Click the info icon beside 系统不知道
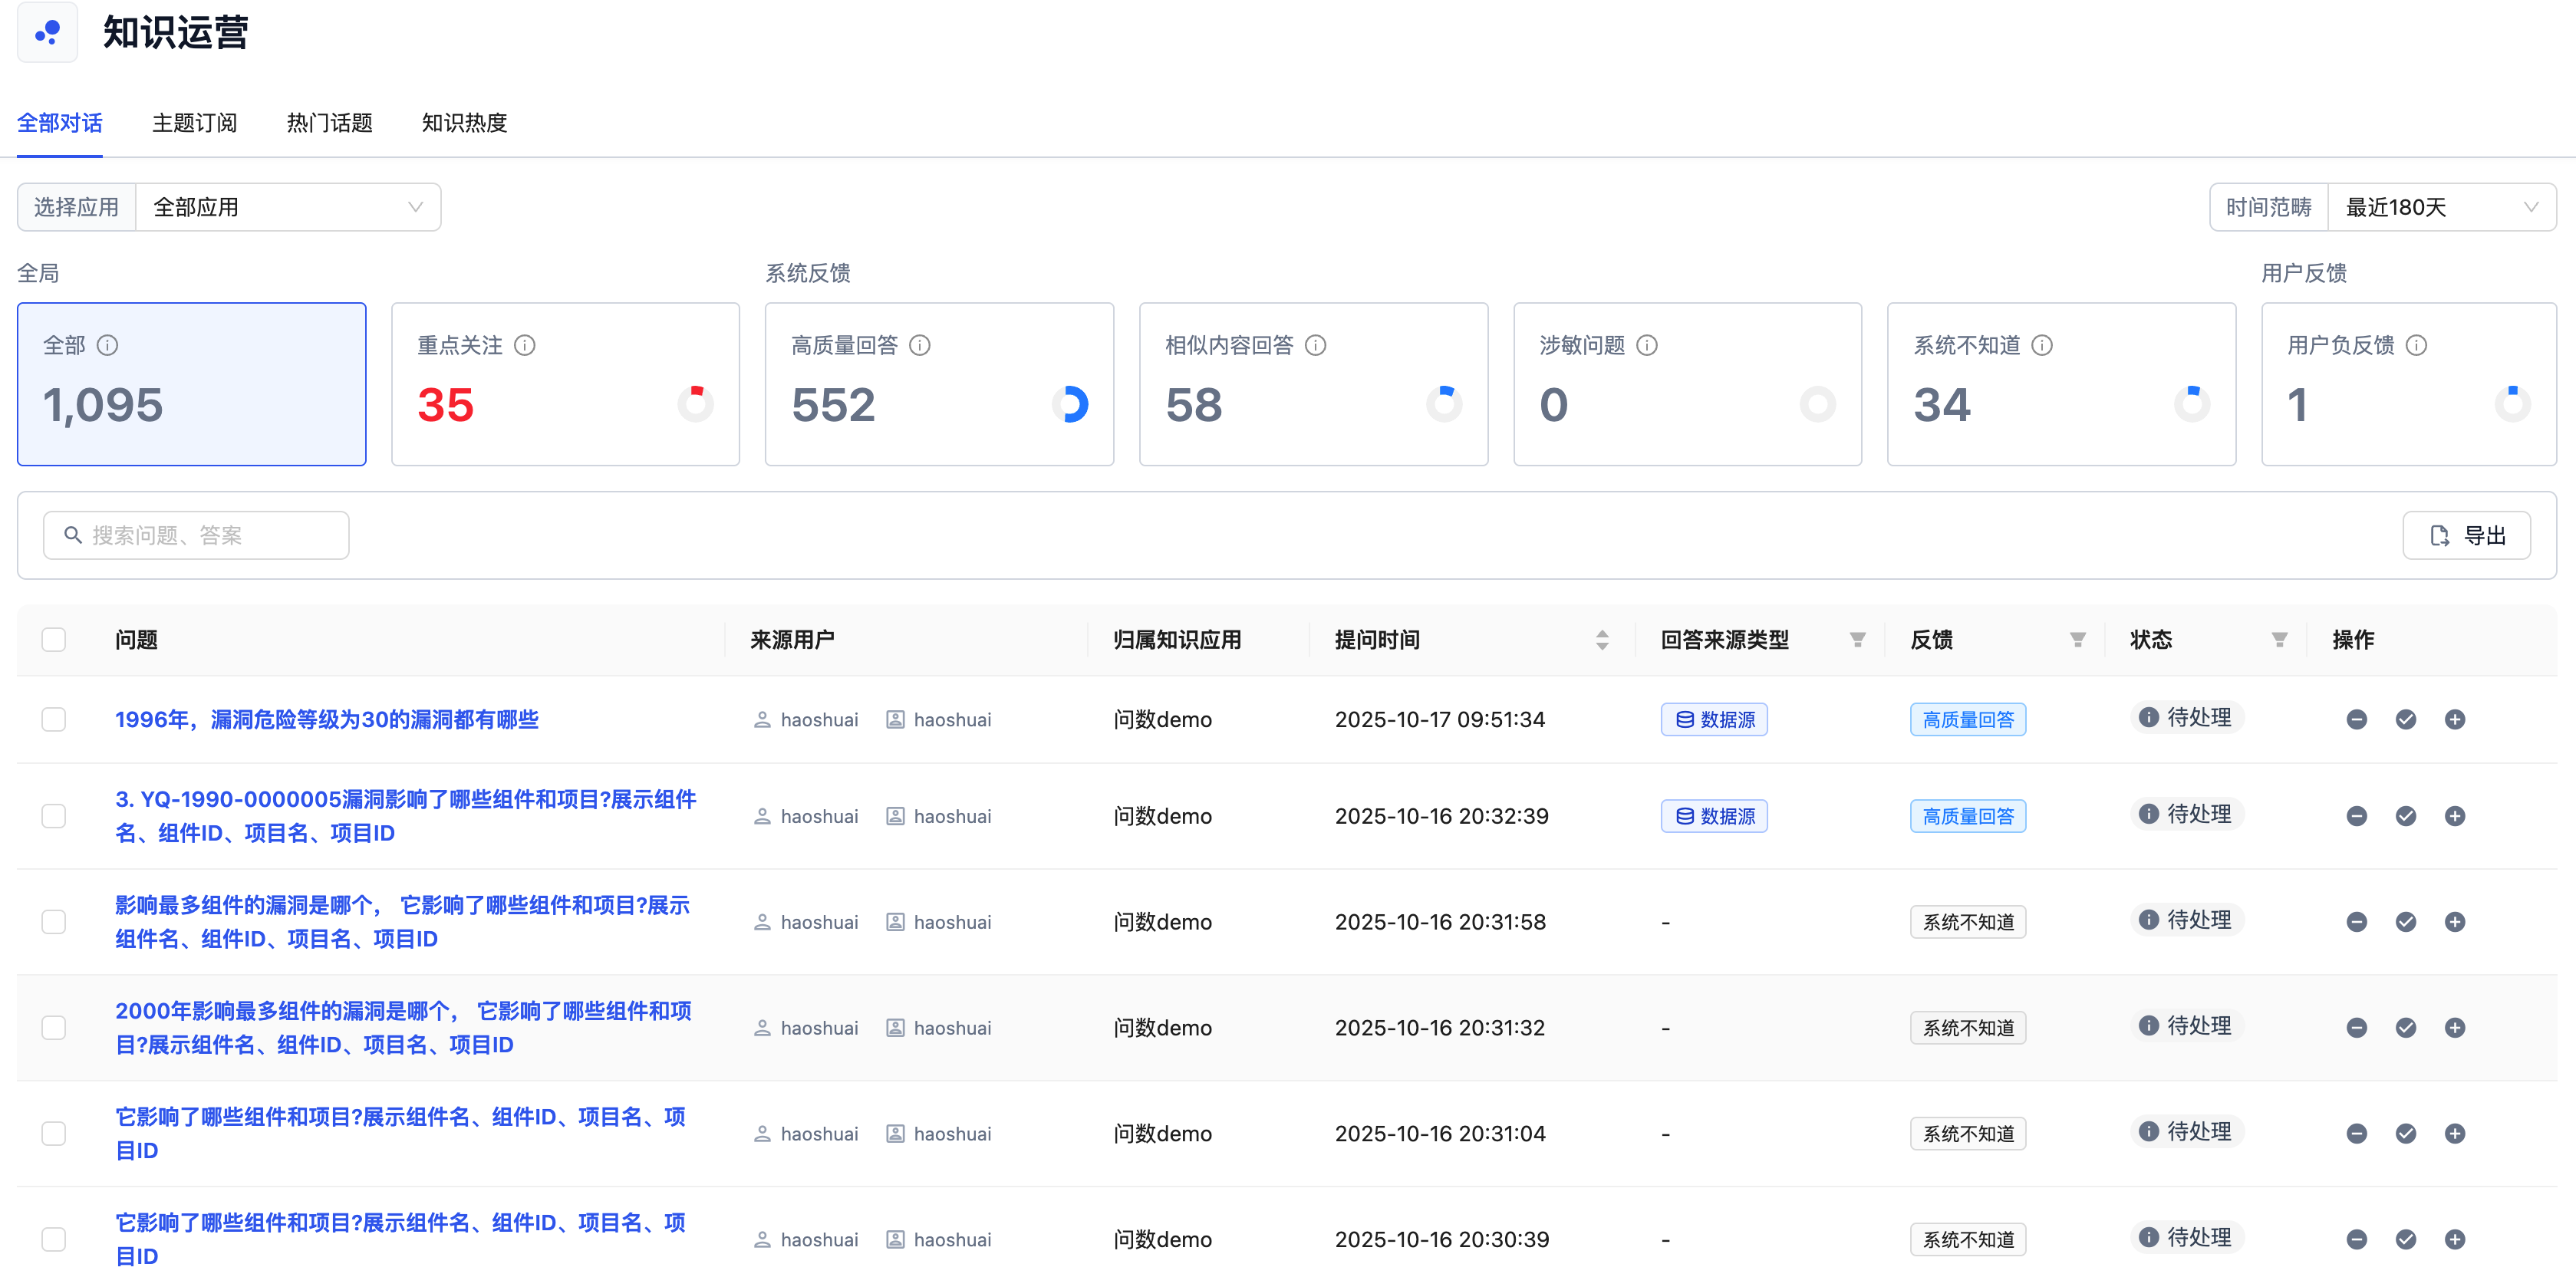 click(x=2042, y=345)
